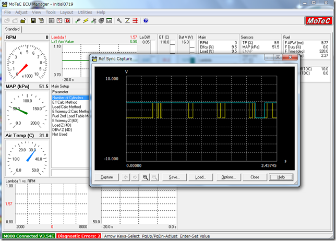336x241 pixels.
Task: Click the Capture button
Action: [x=107, y=177]
